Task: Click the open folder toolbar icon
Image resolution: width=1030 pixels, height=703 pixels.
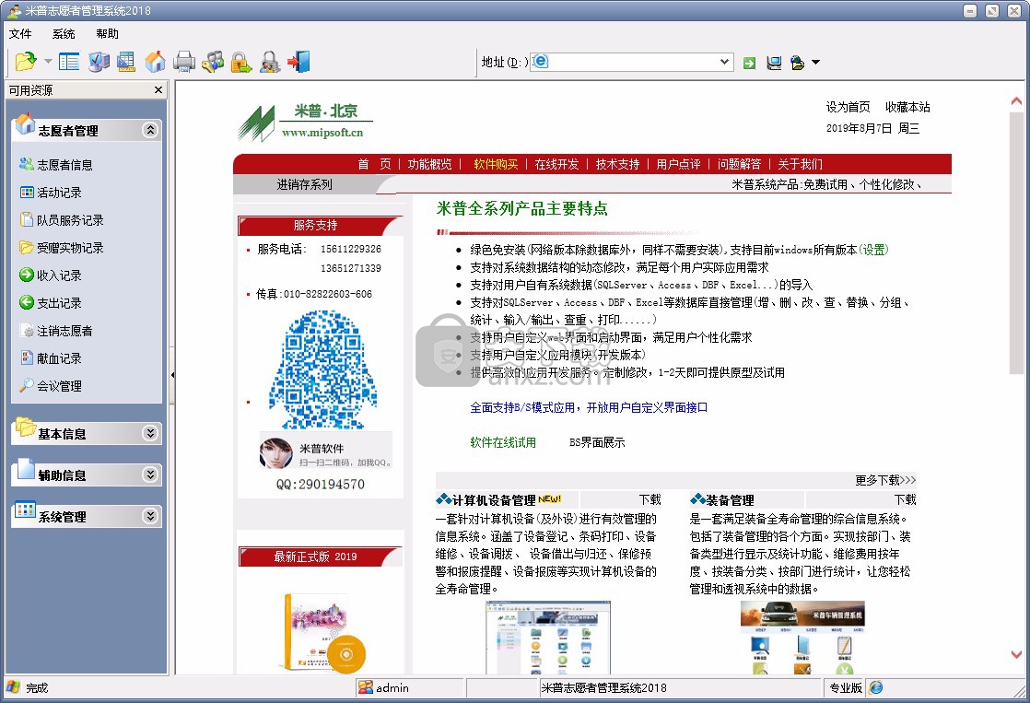Action: [26, 62]
